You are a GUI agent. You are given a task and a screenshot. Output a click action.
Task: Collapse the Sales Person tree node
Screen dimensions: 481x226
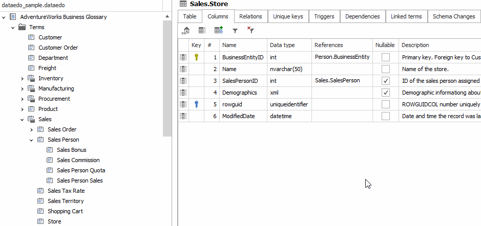point(31,140)
